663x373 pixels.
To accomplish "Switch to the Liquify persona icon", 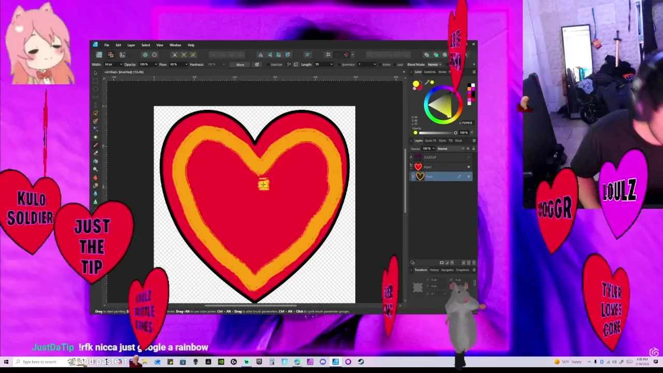I will tap(111, 54).
